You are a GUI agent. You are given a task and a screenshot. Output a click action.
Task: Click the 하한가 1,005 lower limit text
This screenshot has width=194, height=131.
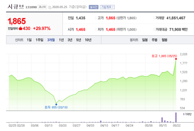pos(126,29)
